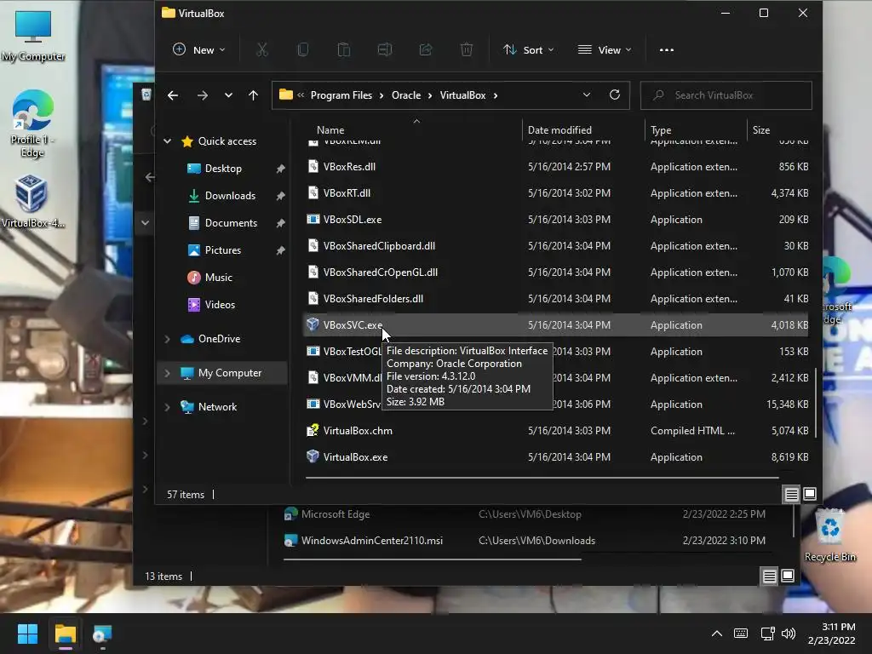The image size is (872, 654).
Task: Open the Windows Start menu
Action: coord(27,634)
